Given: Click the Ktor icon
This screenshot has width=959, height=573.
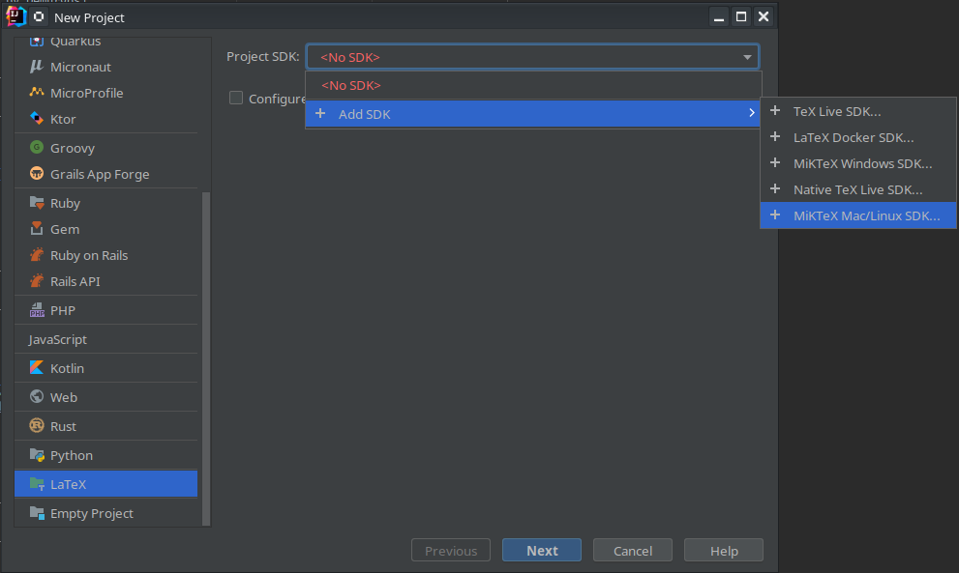Looking at the screenshot, I should point(37,119).
